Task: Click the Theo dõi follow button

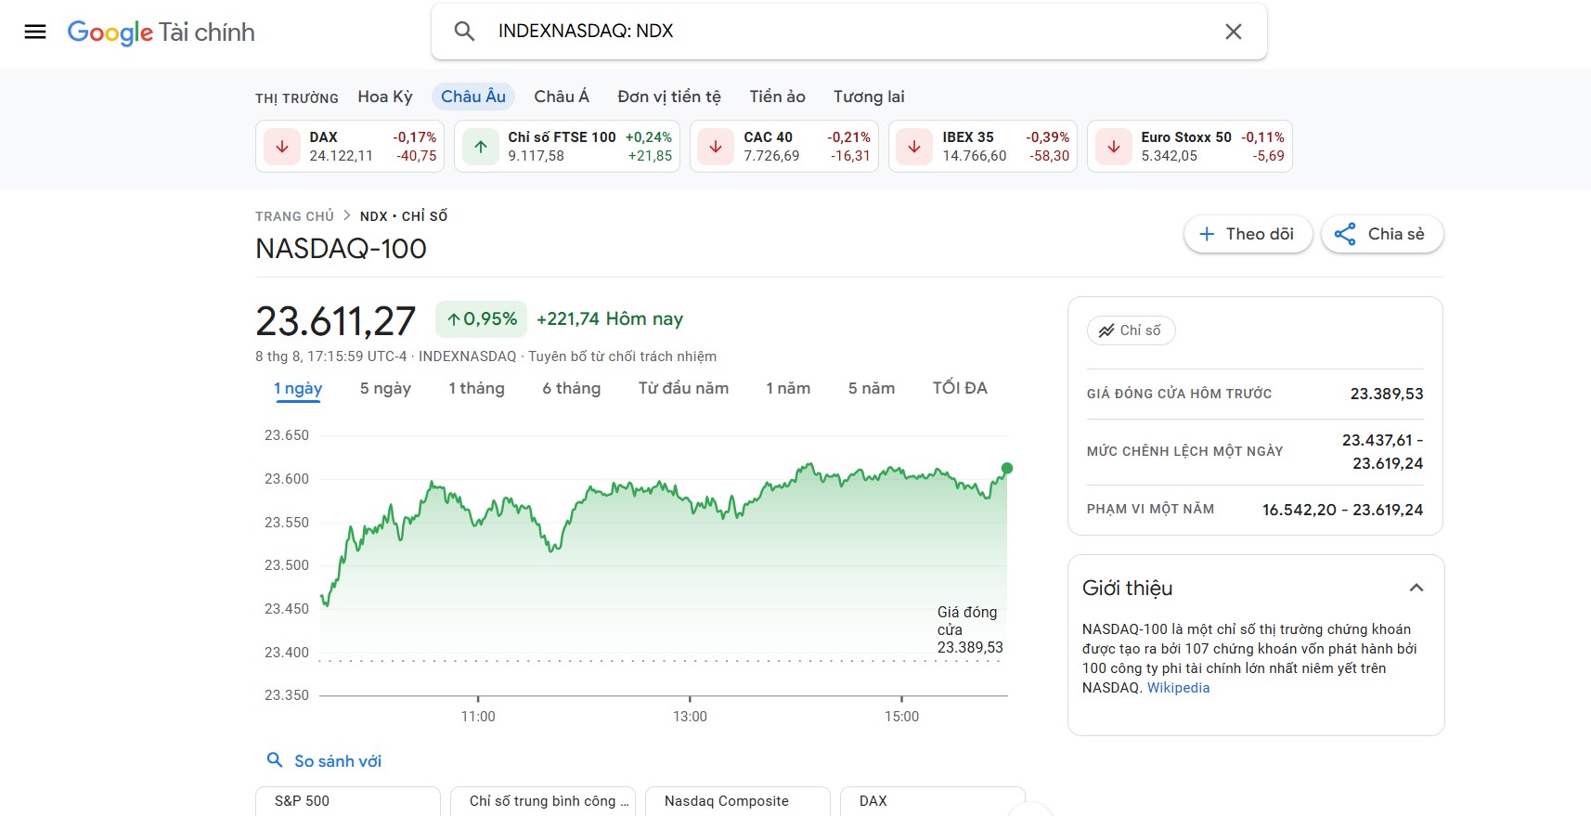Action: [1248, 234]
